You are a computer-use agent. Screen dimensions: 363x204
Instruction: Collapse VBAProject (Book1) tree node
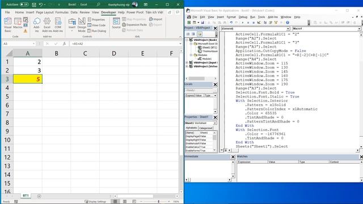click(187, 40)
